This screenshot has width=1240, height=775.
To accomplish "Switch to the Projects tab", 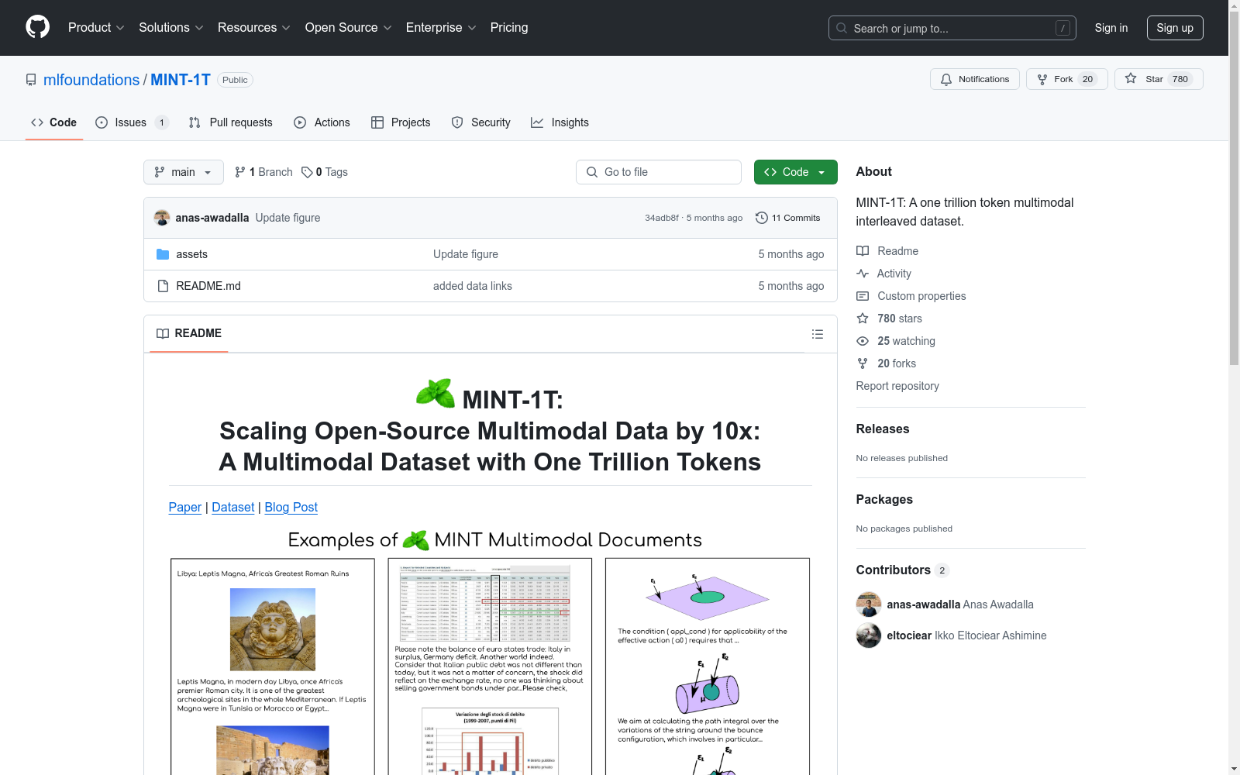I will tap(401, 122).
